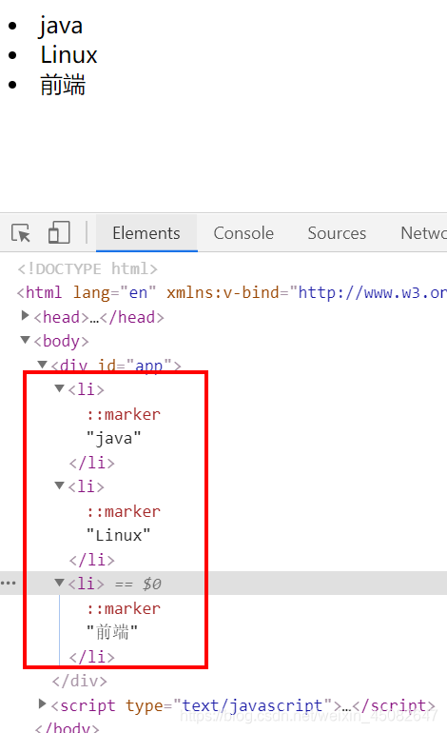Select the closing li tag after Linux

tap(92, 560)
